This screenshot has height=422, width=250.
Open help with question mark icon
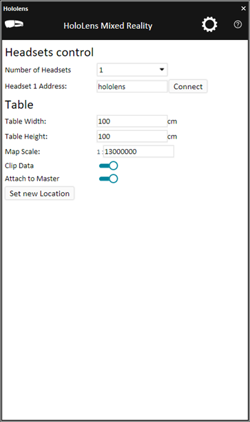pyautogui.click(x=238, y=25)
